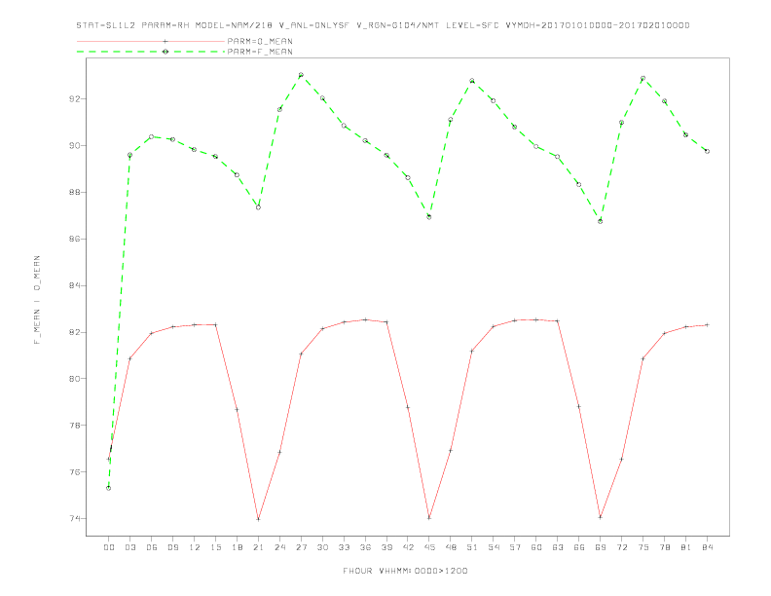Click x-axis tick label 75

pos(643,547)
